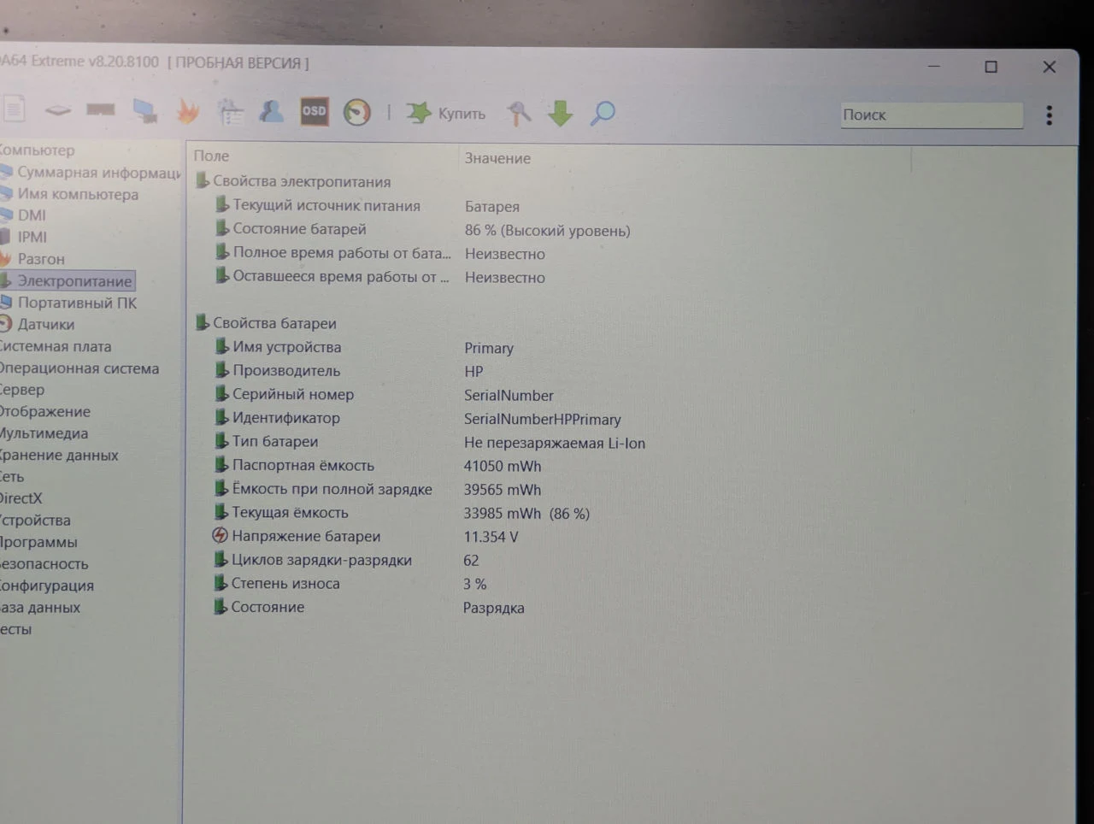Click the Report page icon in the toolbar
This screenshot has width=1094, height=824.
tap(14, 109)
